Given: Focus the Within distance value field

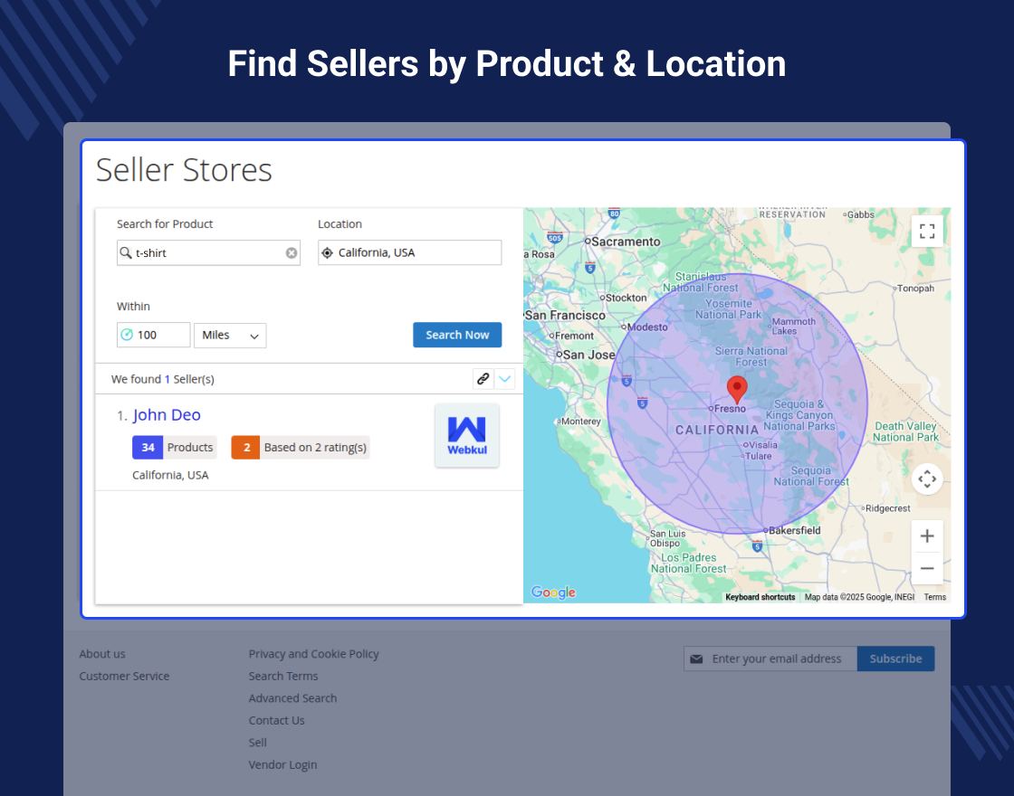Looking at the screenshot, I should coord(153,335).
